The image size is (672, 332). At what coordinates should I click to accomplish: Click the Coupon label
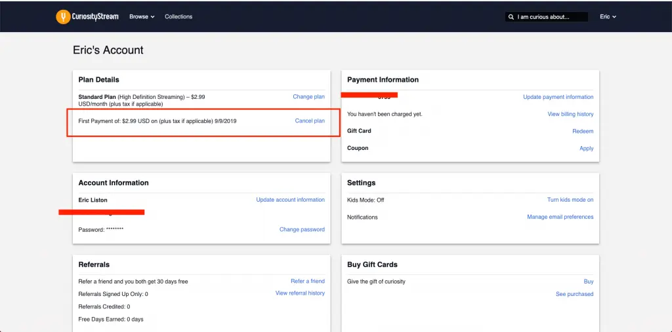click(x=358, y=148)
